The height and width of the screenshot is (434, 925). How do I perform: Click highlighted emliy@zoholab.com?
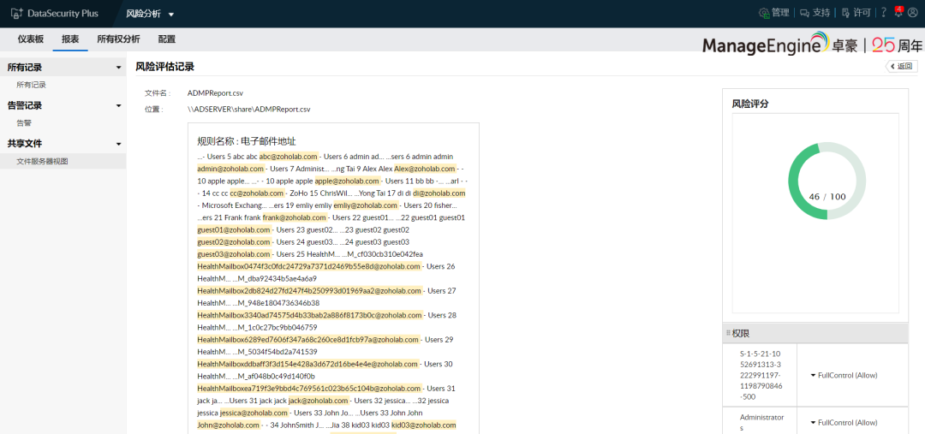pyautogui.click(x=365, y=205)
